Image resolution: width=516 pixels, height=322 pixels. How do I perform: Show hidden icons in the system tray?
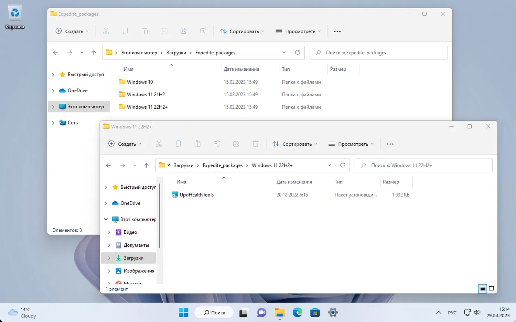[x=438, y=313]
